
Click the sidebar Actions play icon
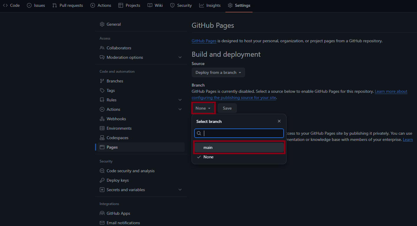(102, 109)
